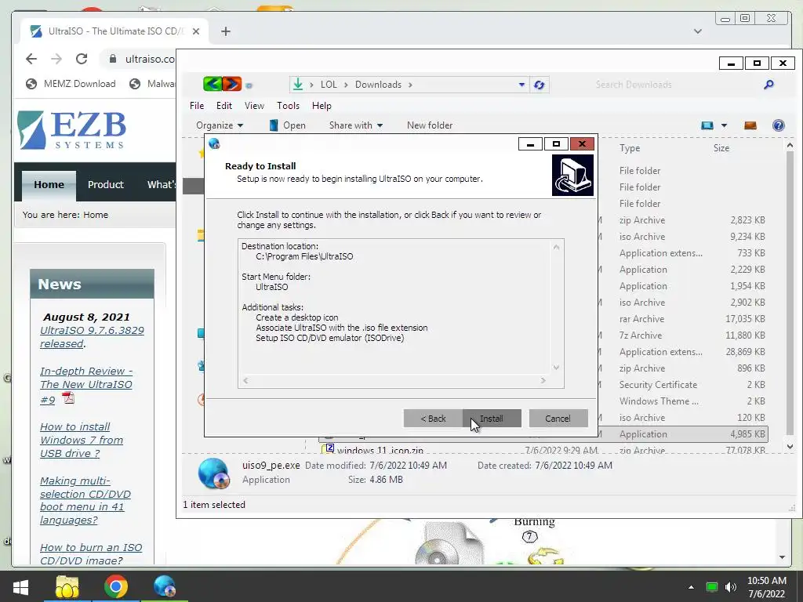
Task: Click the Downloads arrow icon in address bar
Action: click(x=297, y=85)
